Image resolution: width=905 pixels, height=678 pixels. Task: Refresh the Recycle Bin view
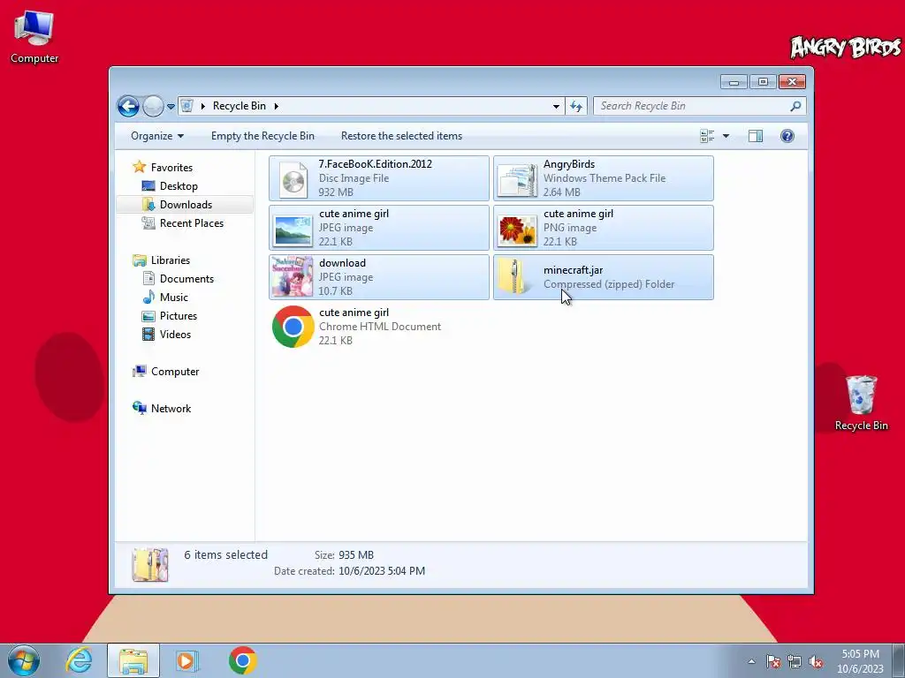[x=576, y=106]
